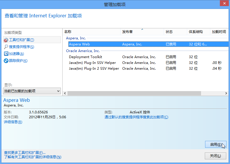Click the Tracking Protection blocked icon
Image resolution: width=230 pixels, height=164 pixels.
click(6, 61)
